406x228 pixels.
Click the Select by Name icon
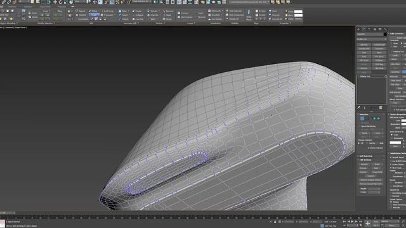click(x=37, y=2)
